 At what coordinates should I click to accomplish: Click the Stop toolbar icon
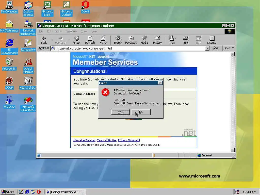point(77,40)
